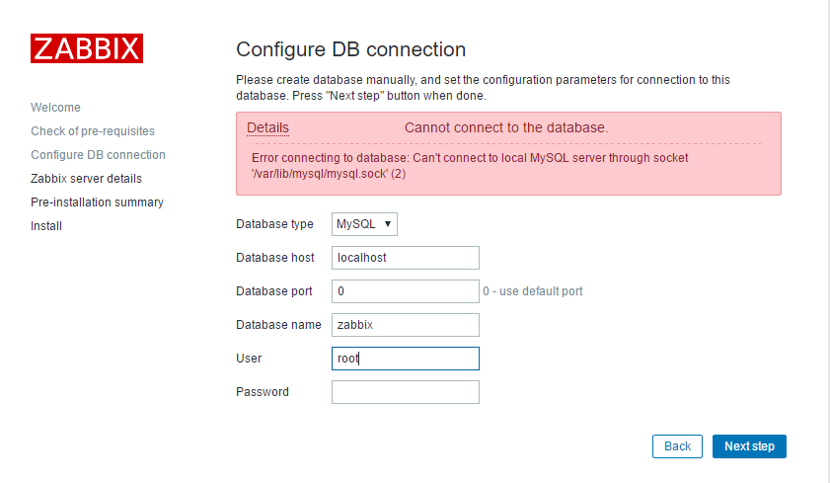Image resolution: width=830 pixels, height=483 pixels.
Task: Select Zabbix server details step
Action: (x=86, y=179)
